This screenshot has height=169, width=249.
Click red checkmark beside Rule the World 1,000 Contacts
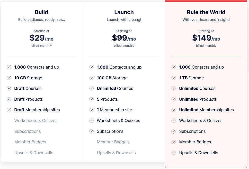(x=174, y=67)
